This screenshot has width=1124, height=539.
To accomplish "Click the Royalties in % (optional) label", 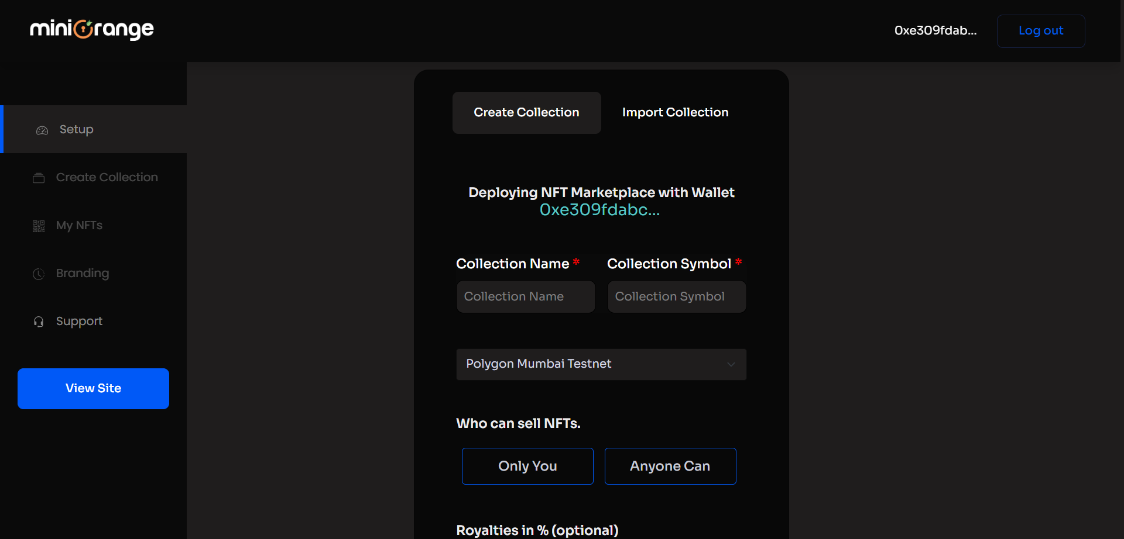I will pos(537,530).
